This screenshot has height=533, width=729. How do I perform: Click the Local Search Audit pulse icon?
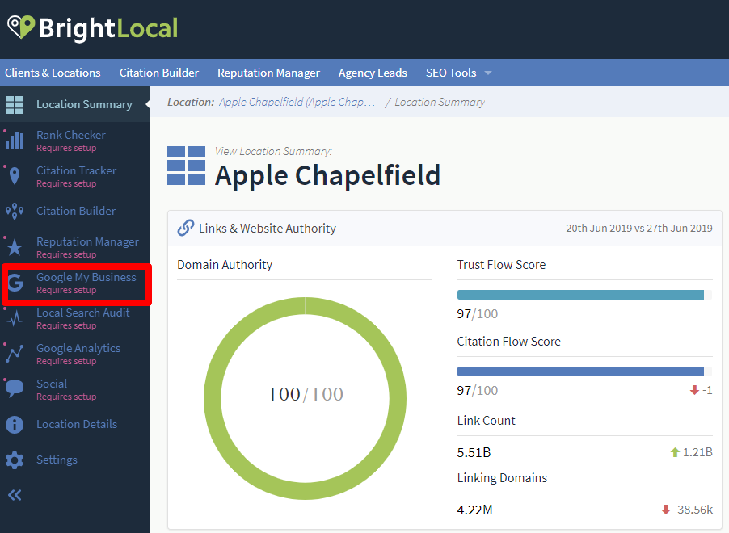(15, 318)
